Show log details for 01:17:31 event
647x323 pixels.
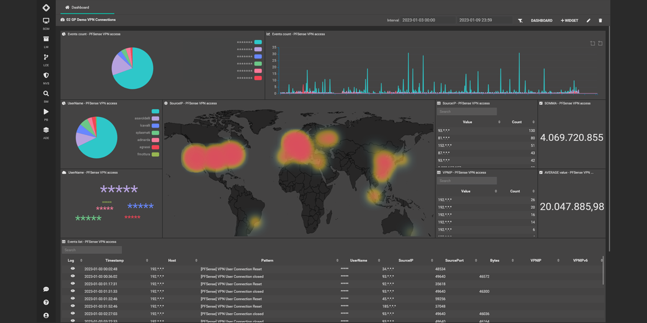click(73, 284)
